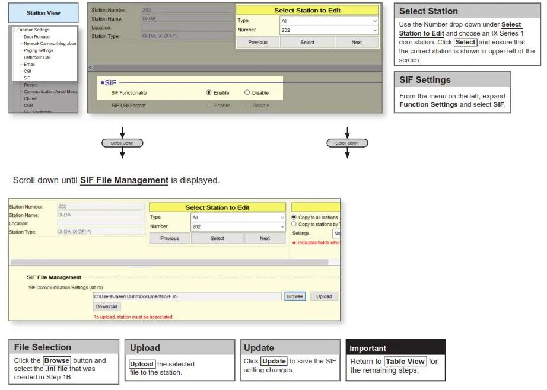
Task: Click the SIF.ini file path field
Action: tap(187, 296)
